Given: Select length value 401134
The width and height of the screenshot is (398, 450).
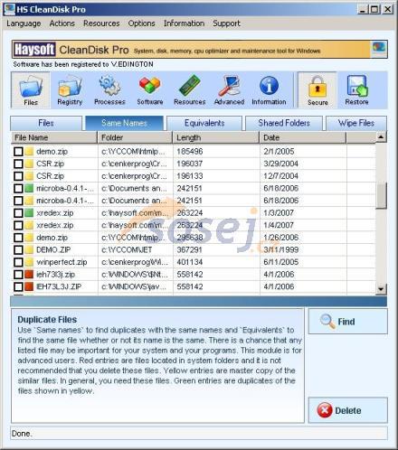Looking at the screenshot, I should click(190, 262).
